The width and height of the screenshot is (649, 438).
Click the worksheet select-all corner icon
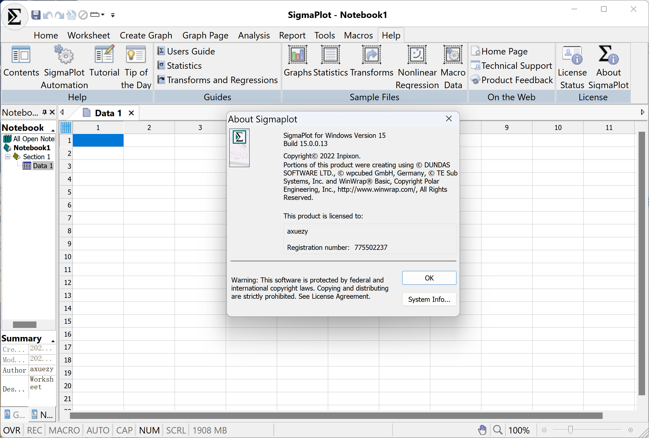[66, 127]
